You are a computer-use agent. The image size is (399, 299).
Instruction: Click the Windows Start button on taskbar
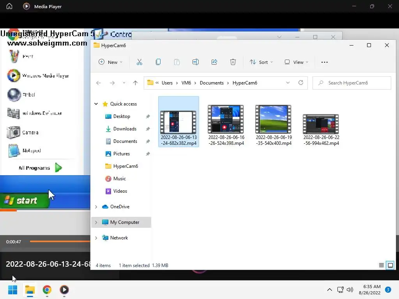tap(12, 290)
